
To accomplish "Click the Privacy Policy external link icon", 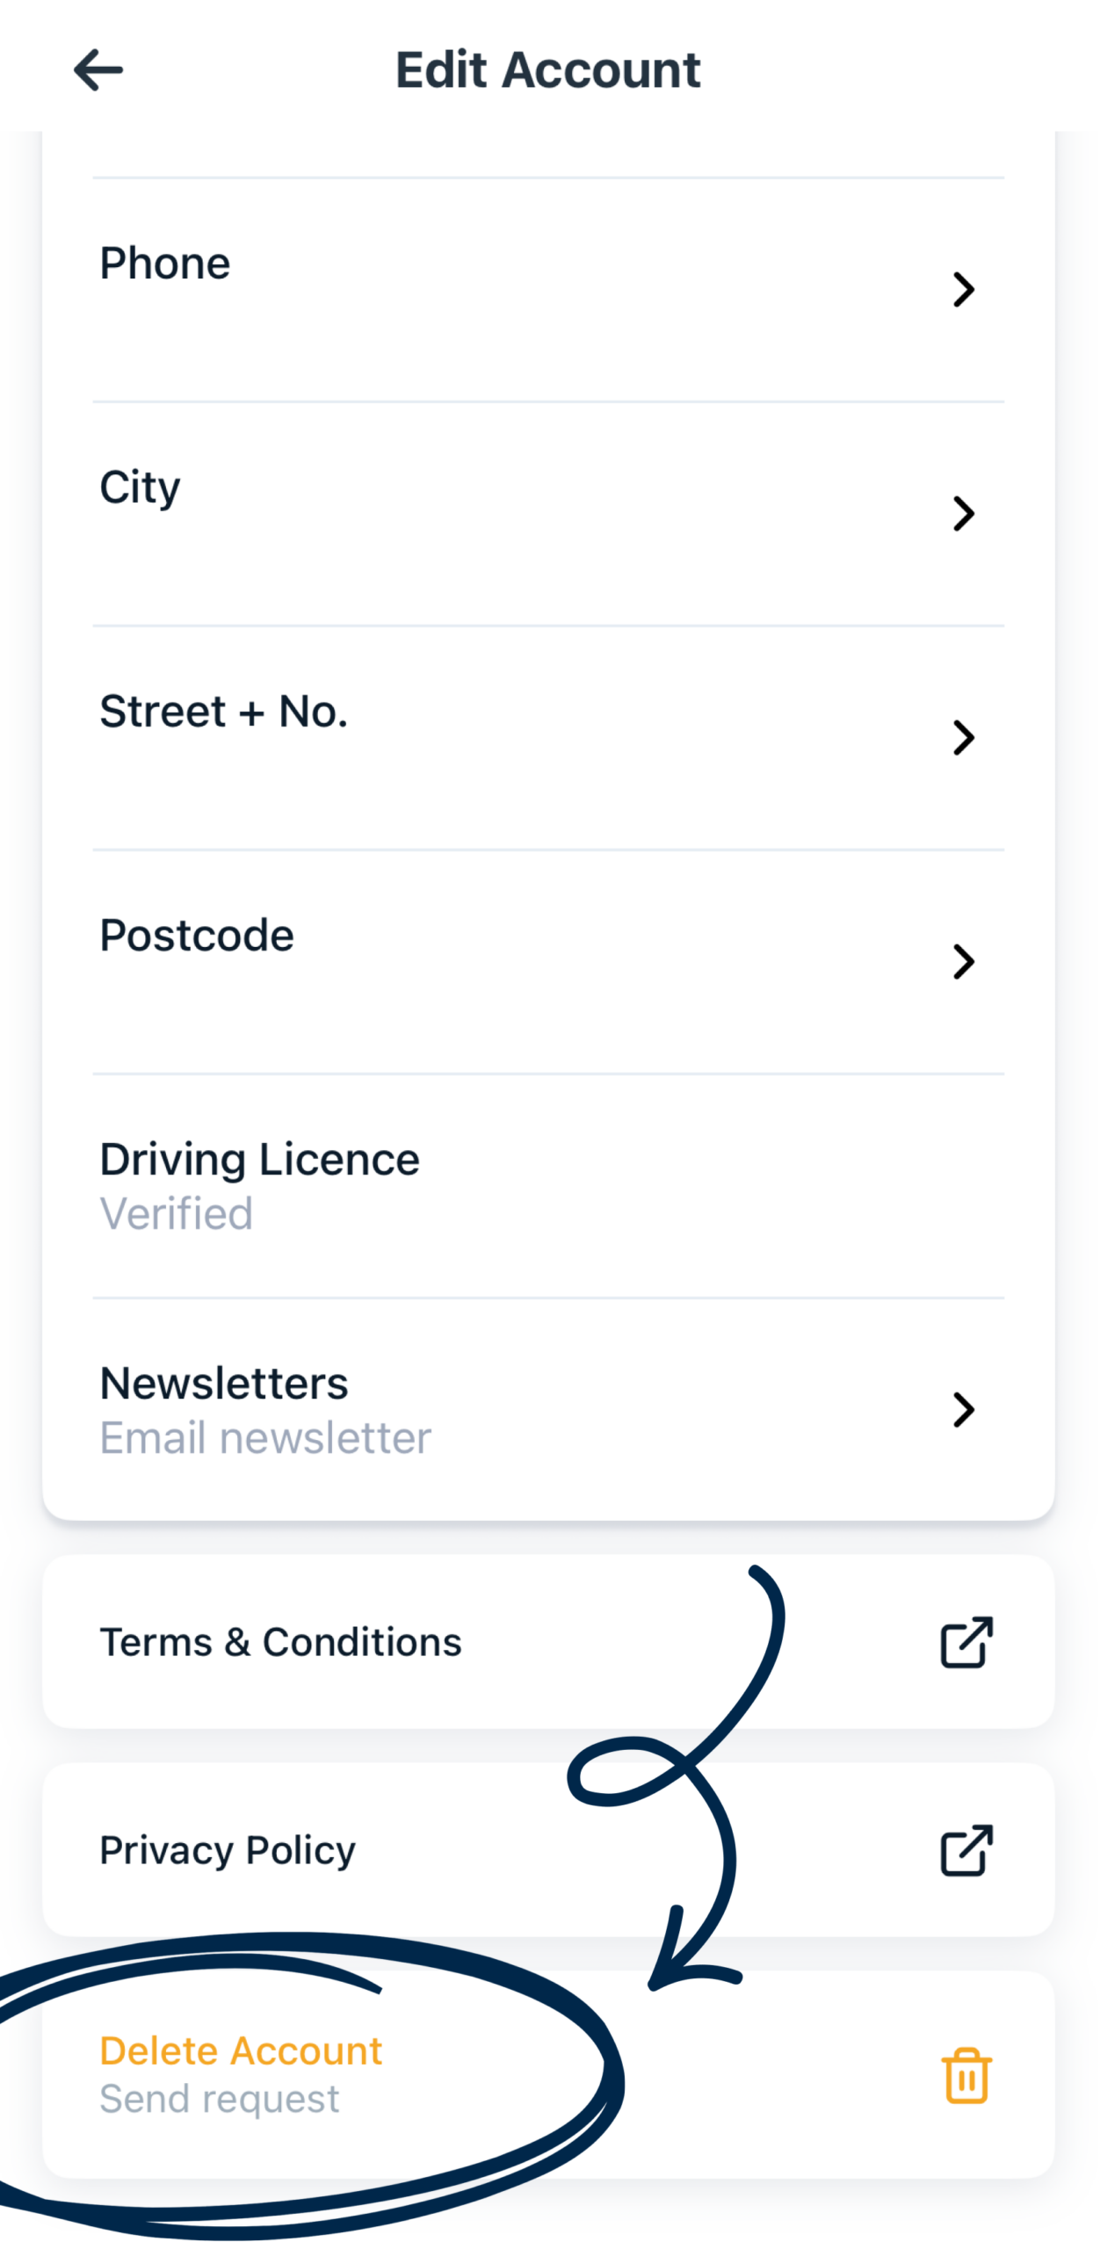I will [x=966, y=1849].
